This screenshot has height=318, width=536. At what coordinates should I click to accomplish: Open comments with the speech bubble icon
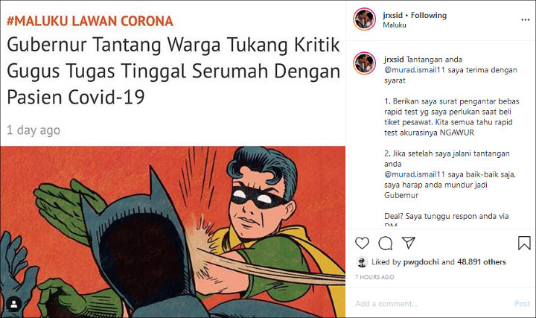pyautogui.click(x=386, y=243)
